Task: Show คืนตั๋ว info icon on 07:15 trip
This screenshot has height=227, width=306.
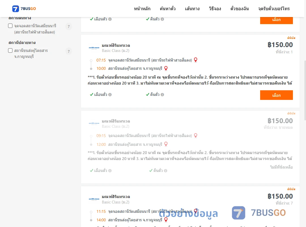Action: pyautogui.click(x=162, y=95)
